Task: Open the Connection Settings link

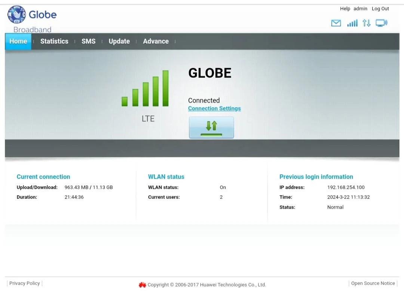Action: coord(214,108)
